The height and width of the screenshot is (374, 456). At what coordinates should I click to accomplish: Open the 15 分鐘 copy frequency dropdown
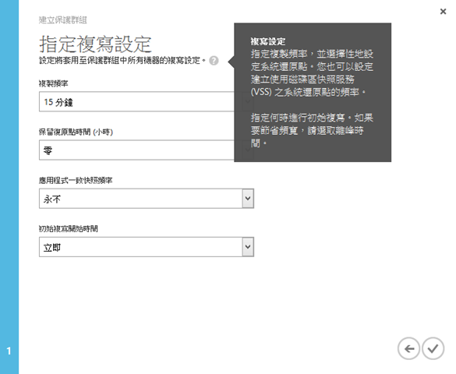136,102
